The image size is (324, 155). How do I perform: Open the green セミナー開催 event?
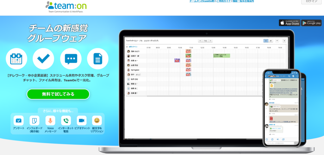222,56
